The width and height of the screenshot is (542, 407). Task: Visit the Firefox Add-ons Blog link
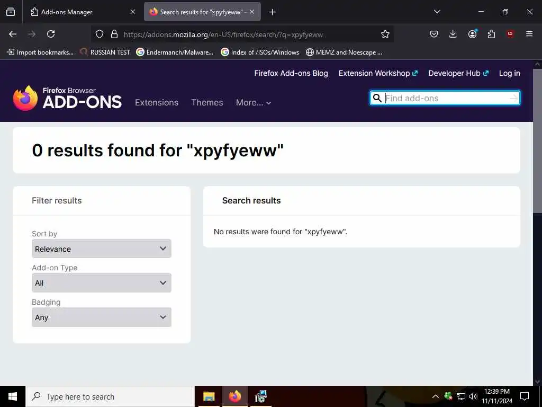[x=291, y=73]
